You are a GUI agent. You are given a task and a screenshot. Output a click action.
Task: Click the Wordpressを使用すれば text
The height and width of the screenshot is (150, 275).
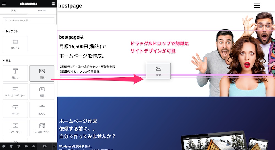point(75,146)
